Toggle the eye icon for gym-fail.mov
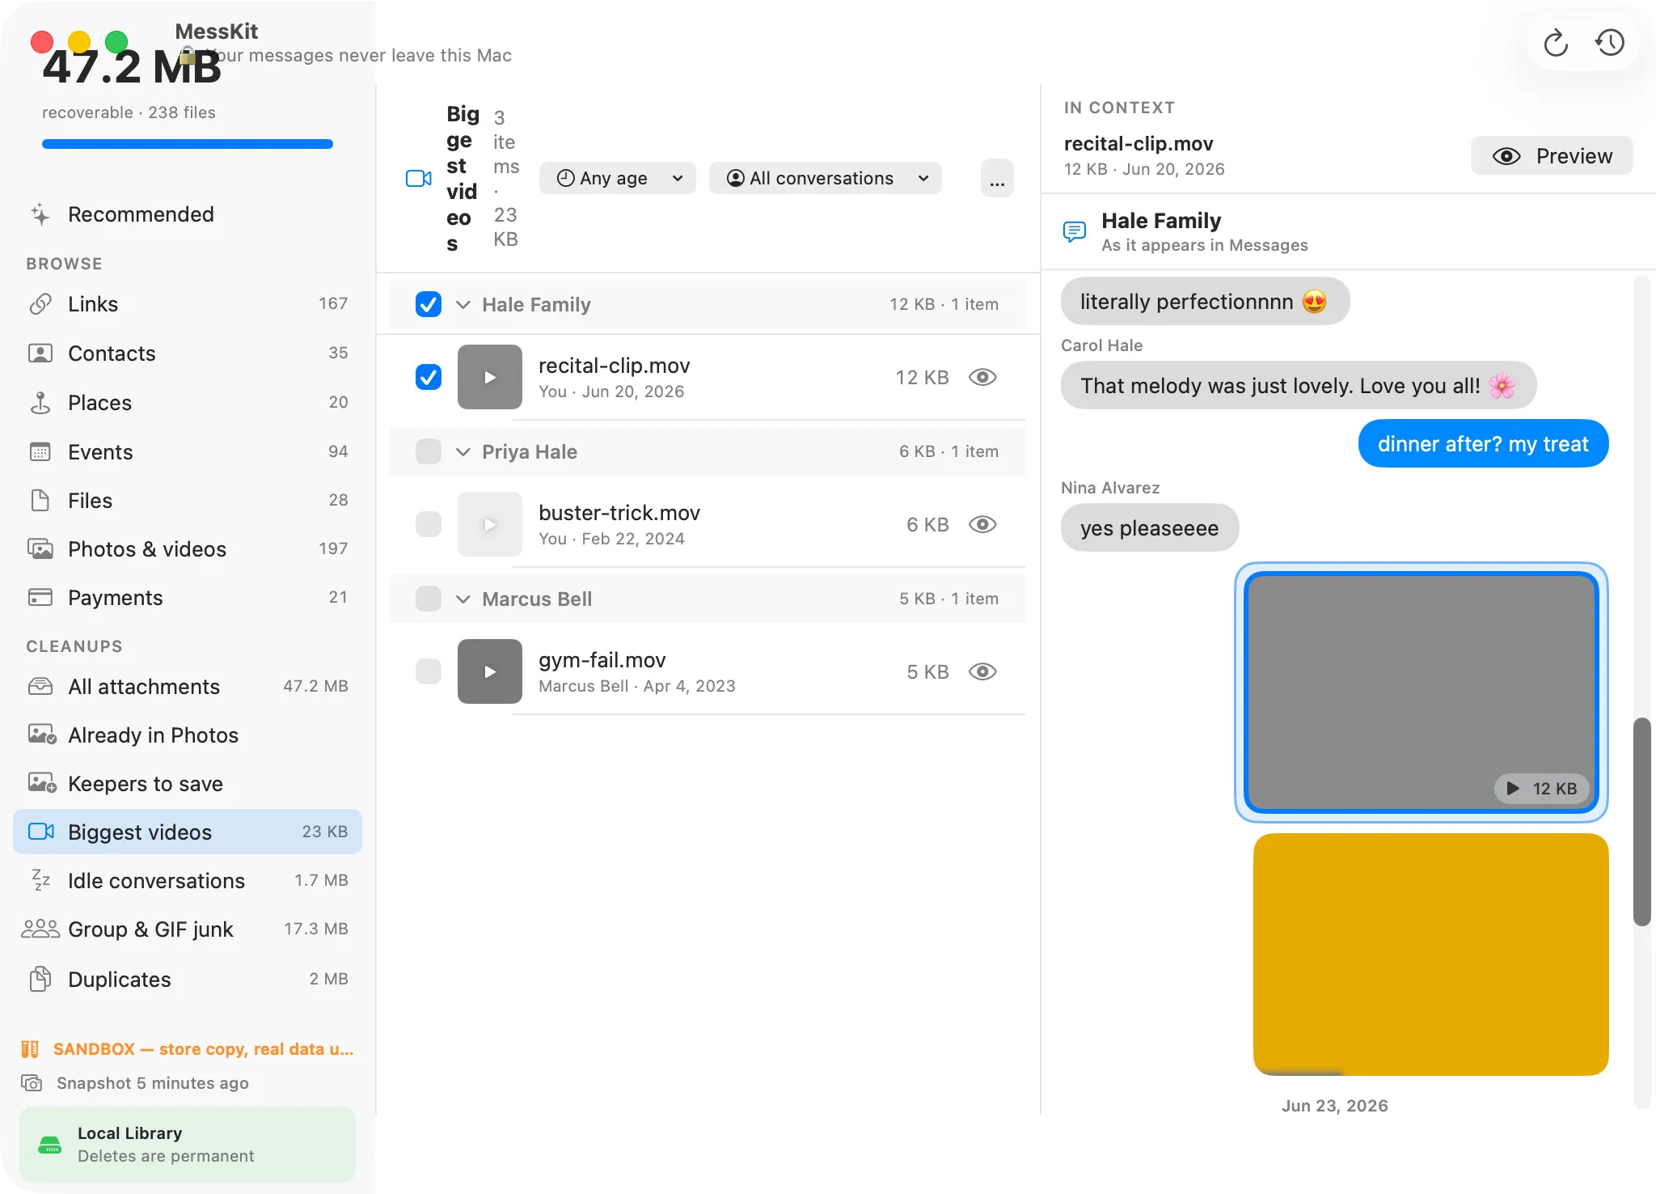Viewport: 1656px width, 1194px height. tap(982, 671)
